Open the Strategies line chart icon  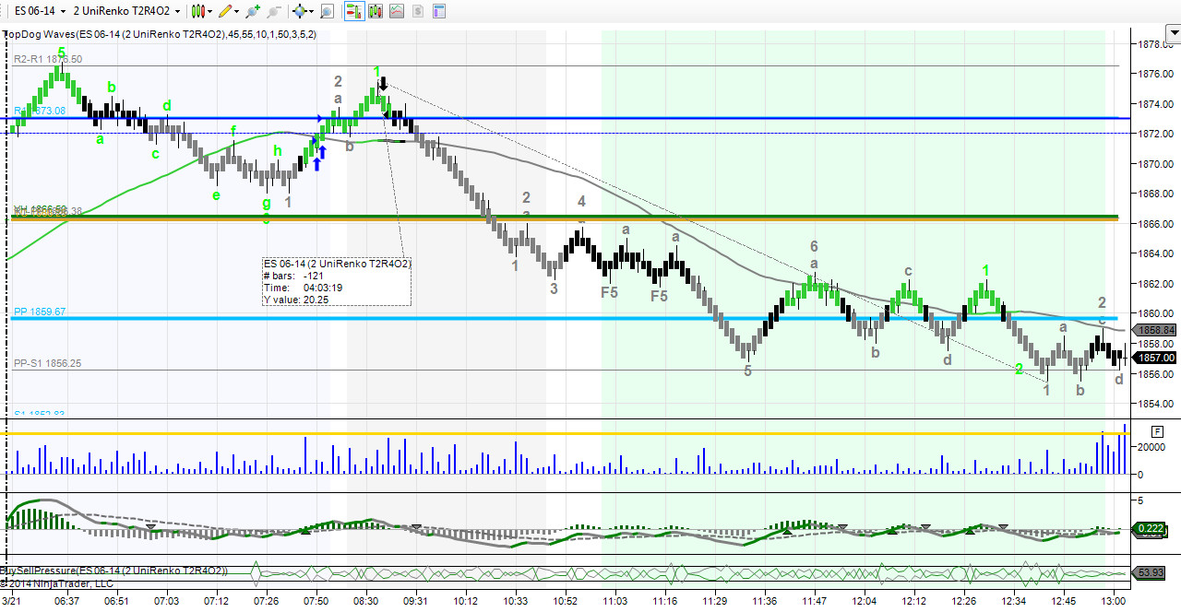396,12
